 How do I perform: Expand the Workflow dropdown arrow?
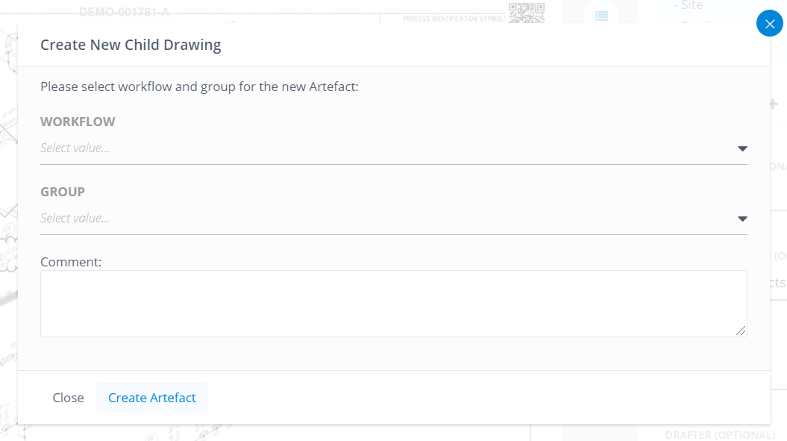pyautogui.click(x=742, y=148)
